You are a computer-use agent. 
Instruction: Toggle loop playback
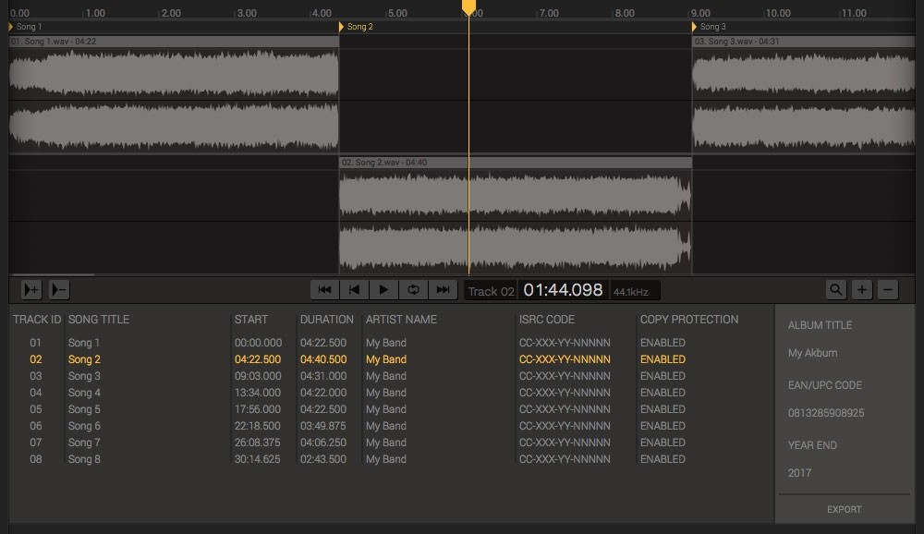pyautogui.click(x=413, y=289)
